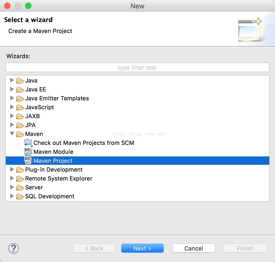Expand the Remote System Explorer category
This screenshot has height=262, width=275.
tap(12, 178)
